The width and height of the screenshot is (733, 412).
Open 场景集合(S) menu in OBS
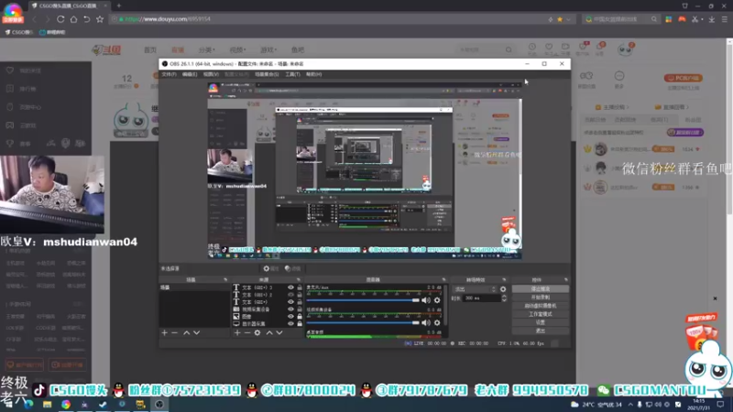267,74
